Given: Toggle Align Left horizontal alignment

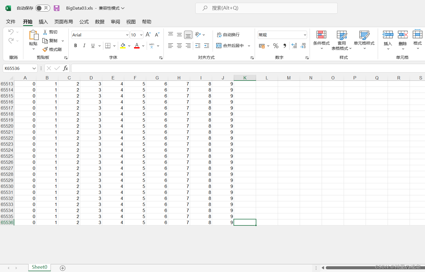Looking at the screenshot, I should pos(171,46).
